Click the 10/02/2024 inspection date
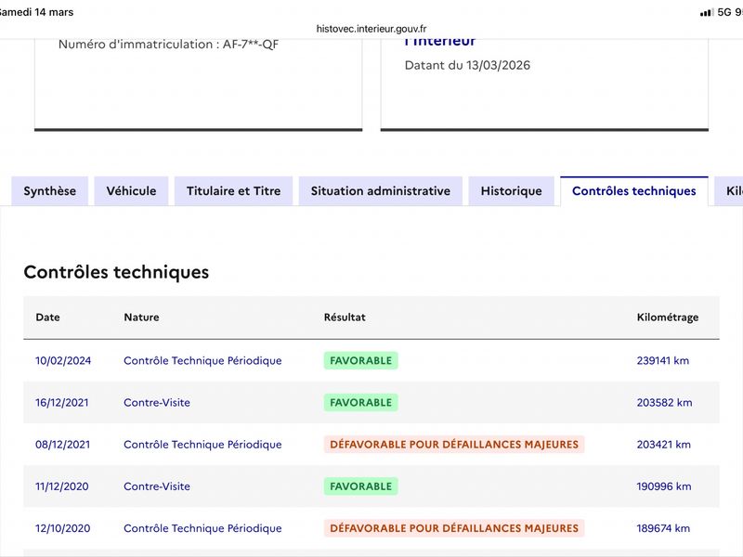The image size is (743, 557). 63,361
